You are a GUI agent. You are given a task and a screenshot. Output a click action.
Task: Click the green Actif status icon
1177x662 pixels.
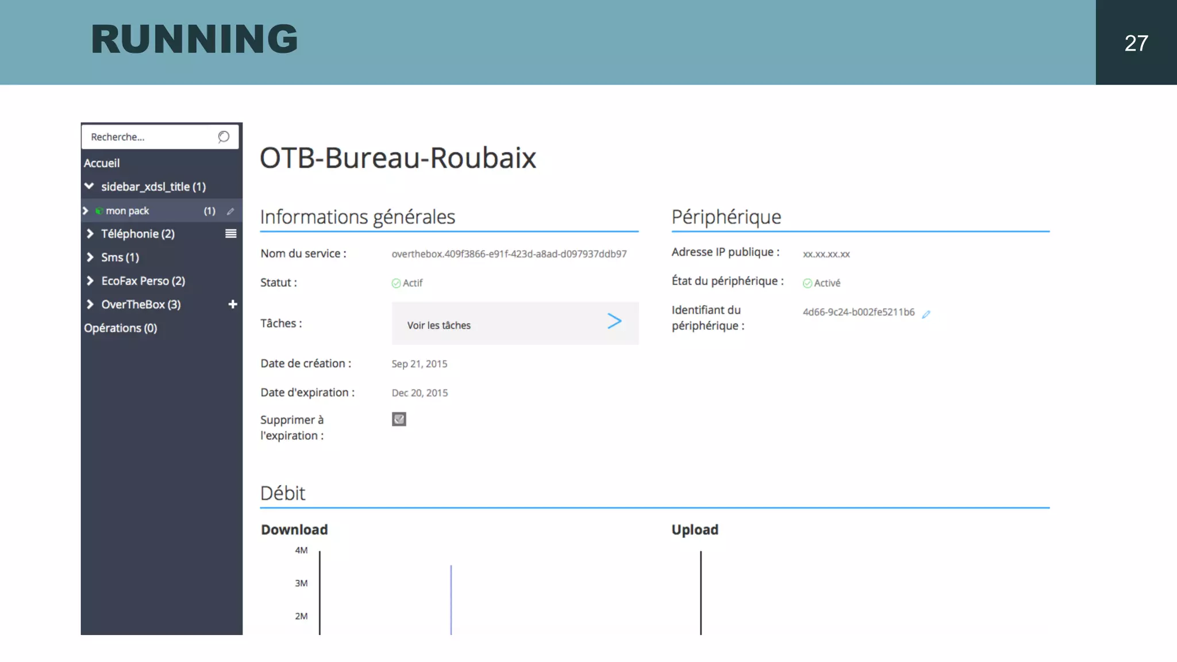(396, 283)
